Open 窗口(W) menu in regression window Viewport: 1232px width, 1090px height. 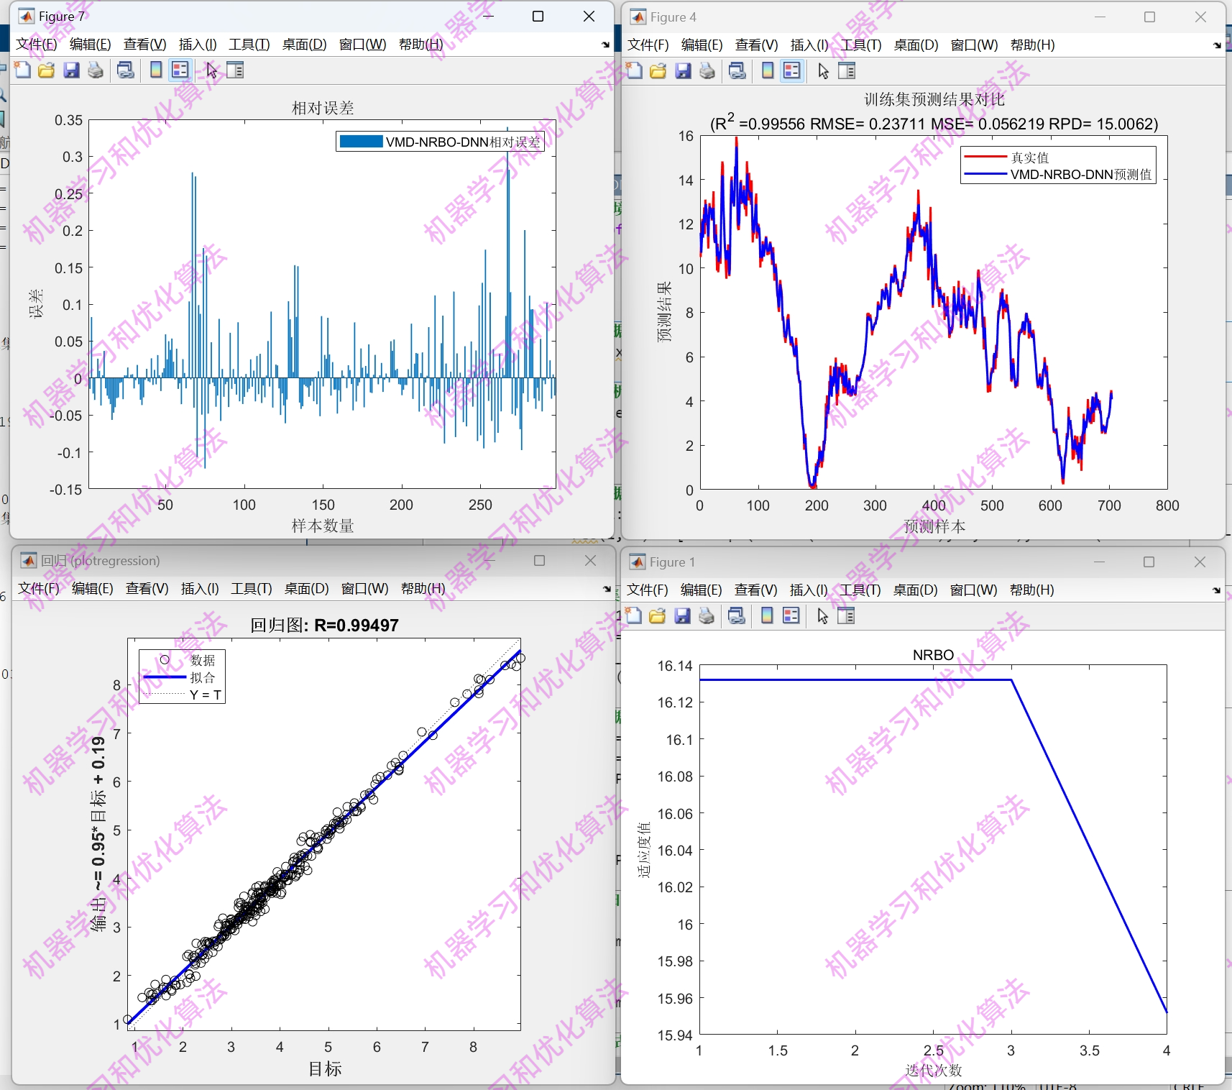point(365,589)
